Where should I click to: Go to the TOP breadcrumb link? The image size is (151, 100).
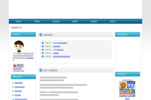(17, 27)
